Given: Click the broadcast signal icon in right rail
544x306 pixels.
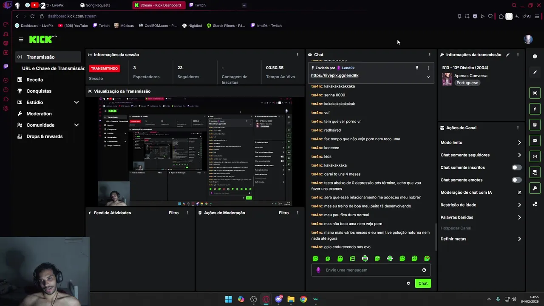Looking at the screenshot, I should point(535,156).
